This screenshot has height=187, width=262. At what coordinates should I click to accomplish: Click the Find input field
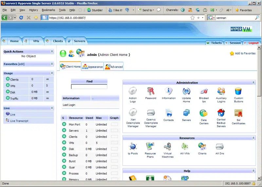89,87
